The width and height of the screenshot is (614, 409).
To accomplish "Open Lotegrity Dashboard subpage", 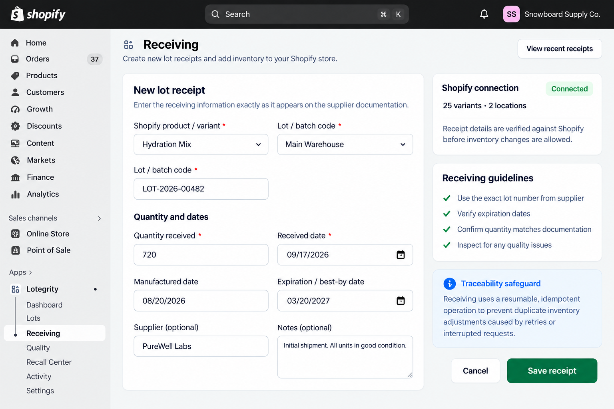I will pos(44,305).
